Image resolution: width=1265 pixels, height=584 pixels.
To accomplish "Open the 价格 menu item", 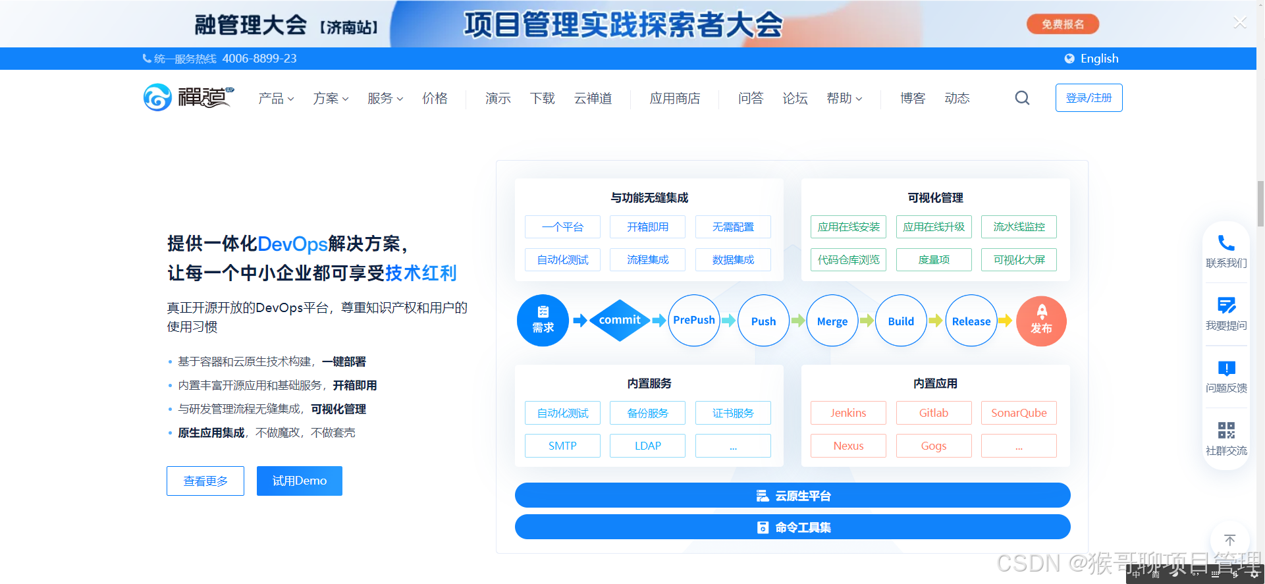I will [435, 98].
